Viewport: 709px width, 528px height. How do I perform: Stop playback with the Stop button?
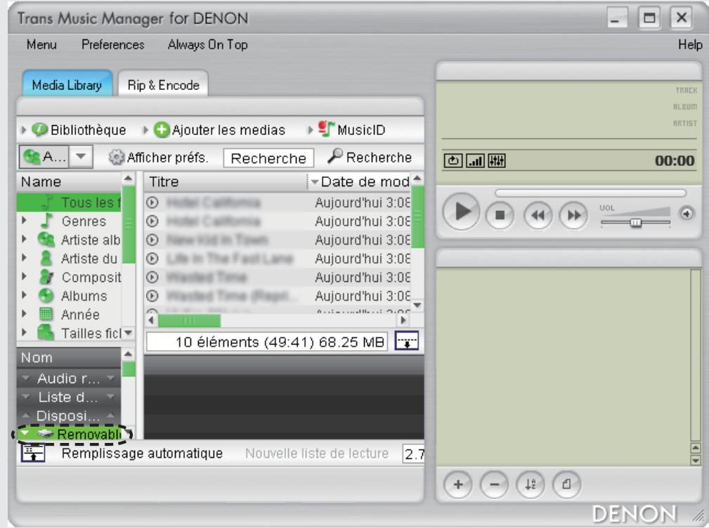coord(500,215)
